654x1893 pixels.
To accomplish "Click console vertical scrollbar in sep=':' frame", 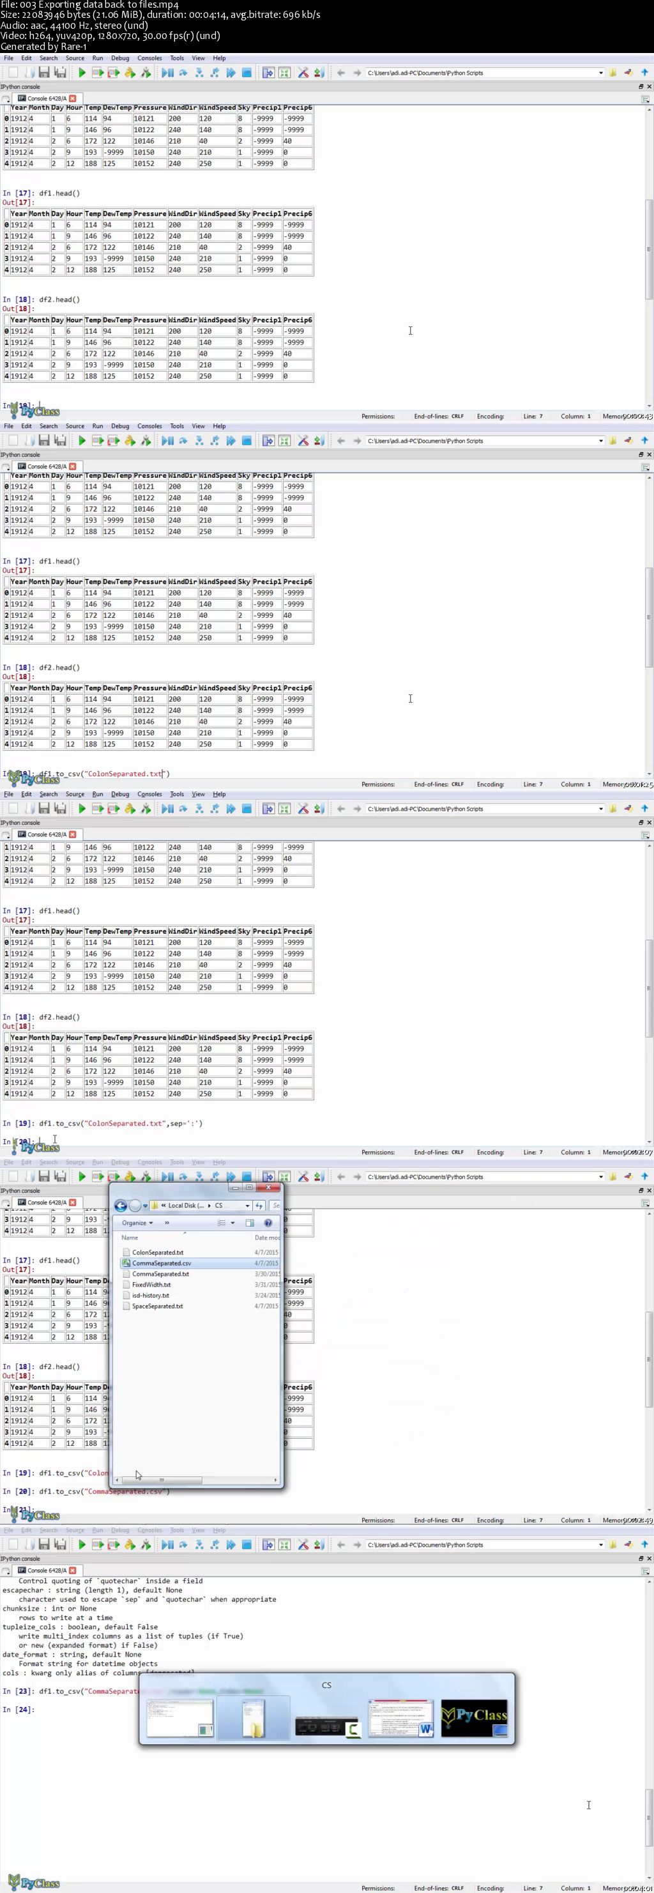I will tap(650, 988).
